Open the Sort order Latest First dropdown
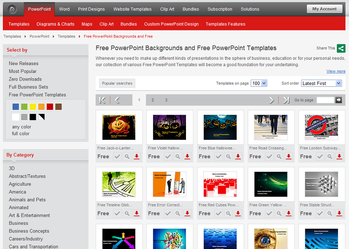 click(321, 83)
